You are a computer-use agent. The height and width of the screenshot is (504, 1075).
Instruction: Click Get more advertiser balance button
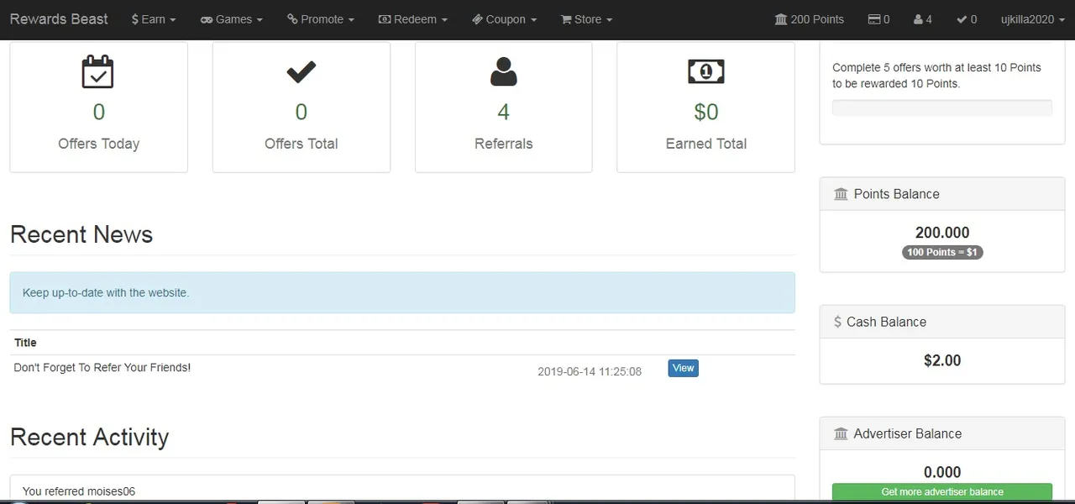click(x=942, y=492)
